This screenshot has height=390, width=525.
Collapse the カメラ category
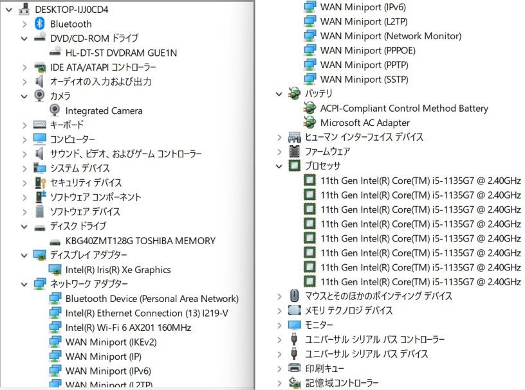[x=24, y=96]
